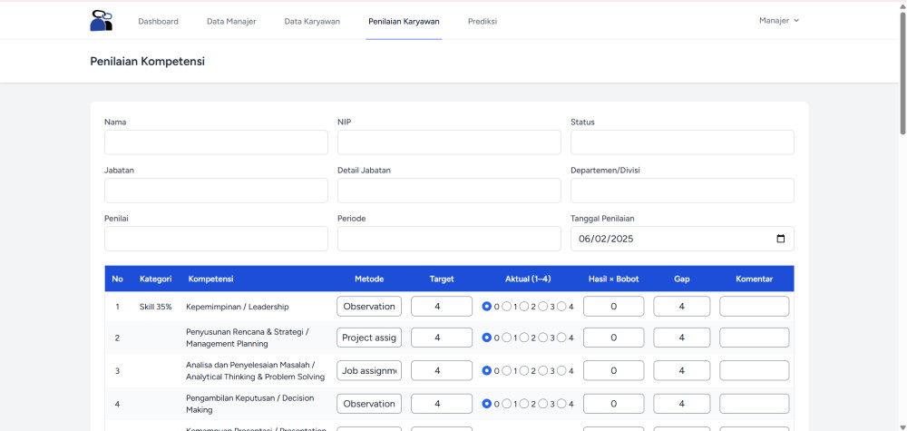Image resolution: width=907 pixels, height=431 pixels.
Task: Expand the Manajer user menu
Action: coord(779,20)
